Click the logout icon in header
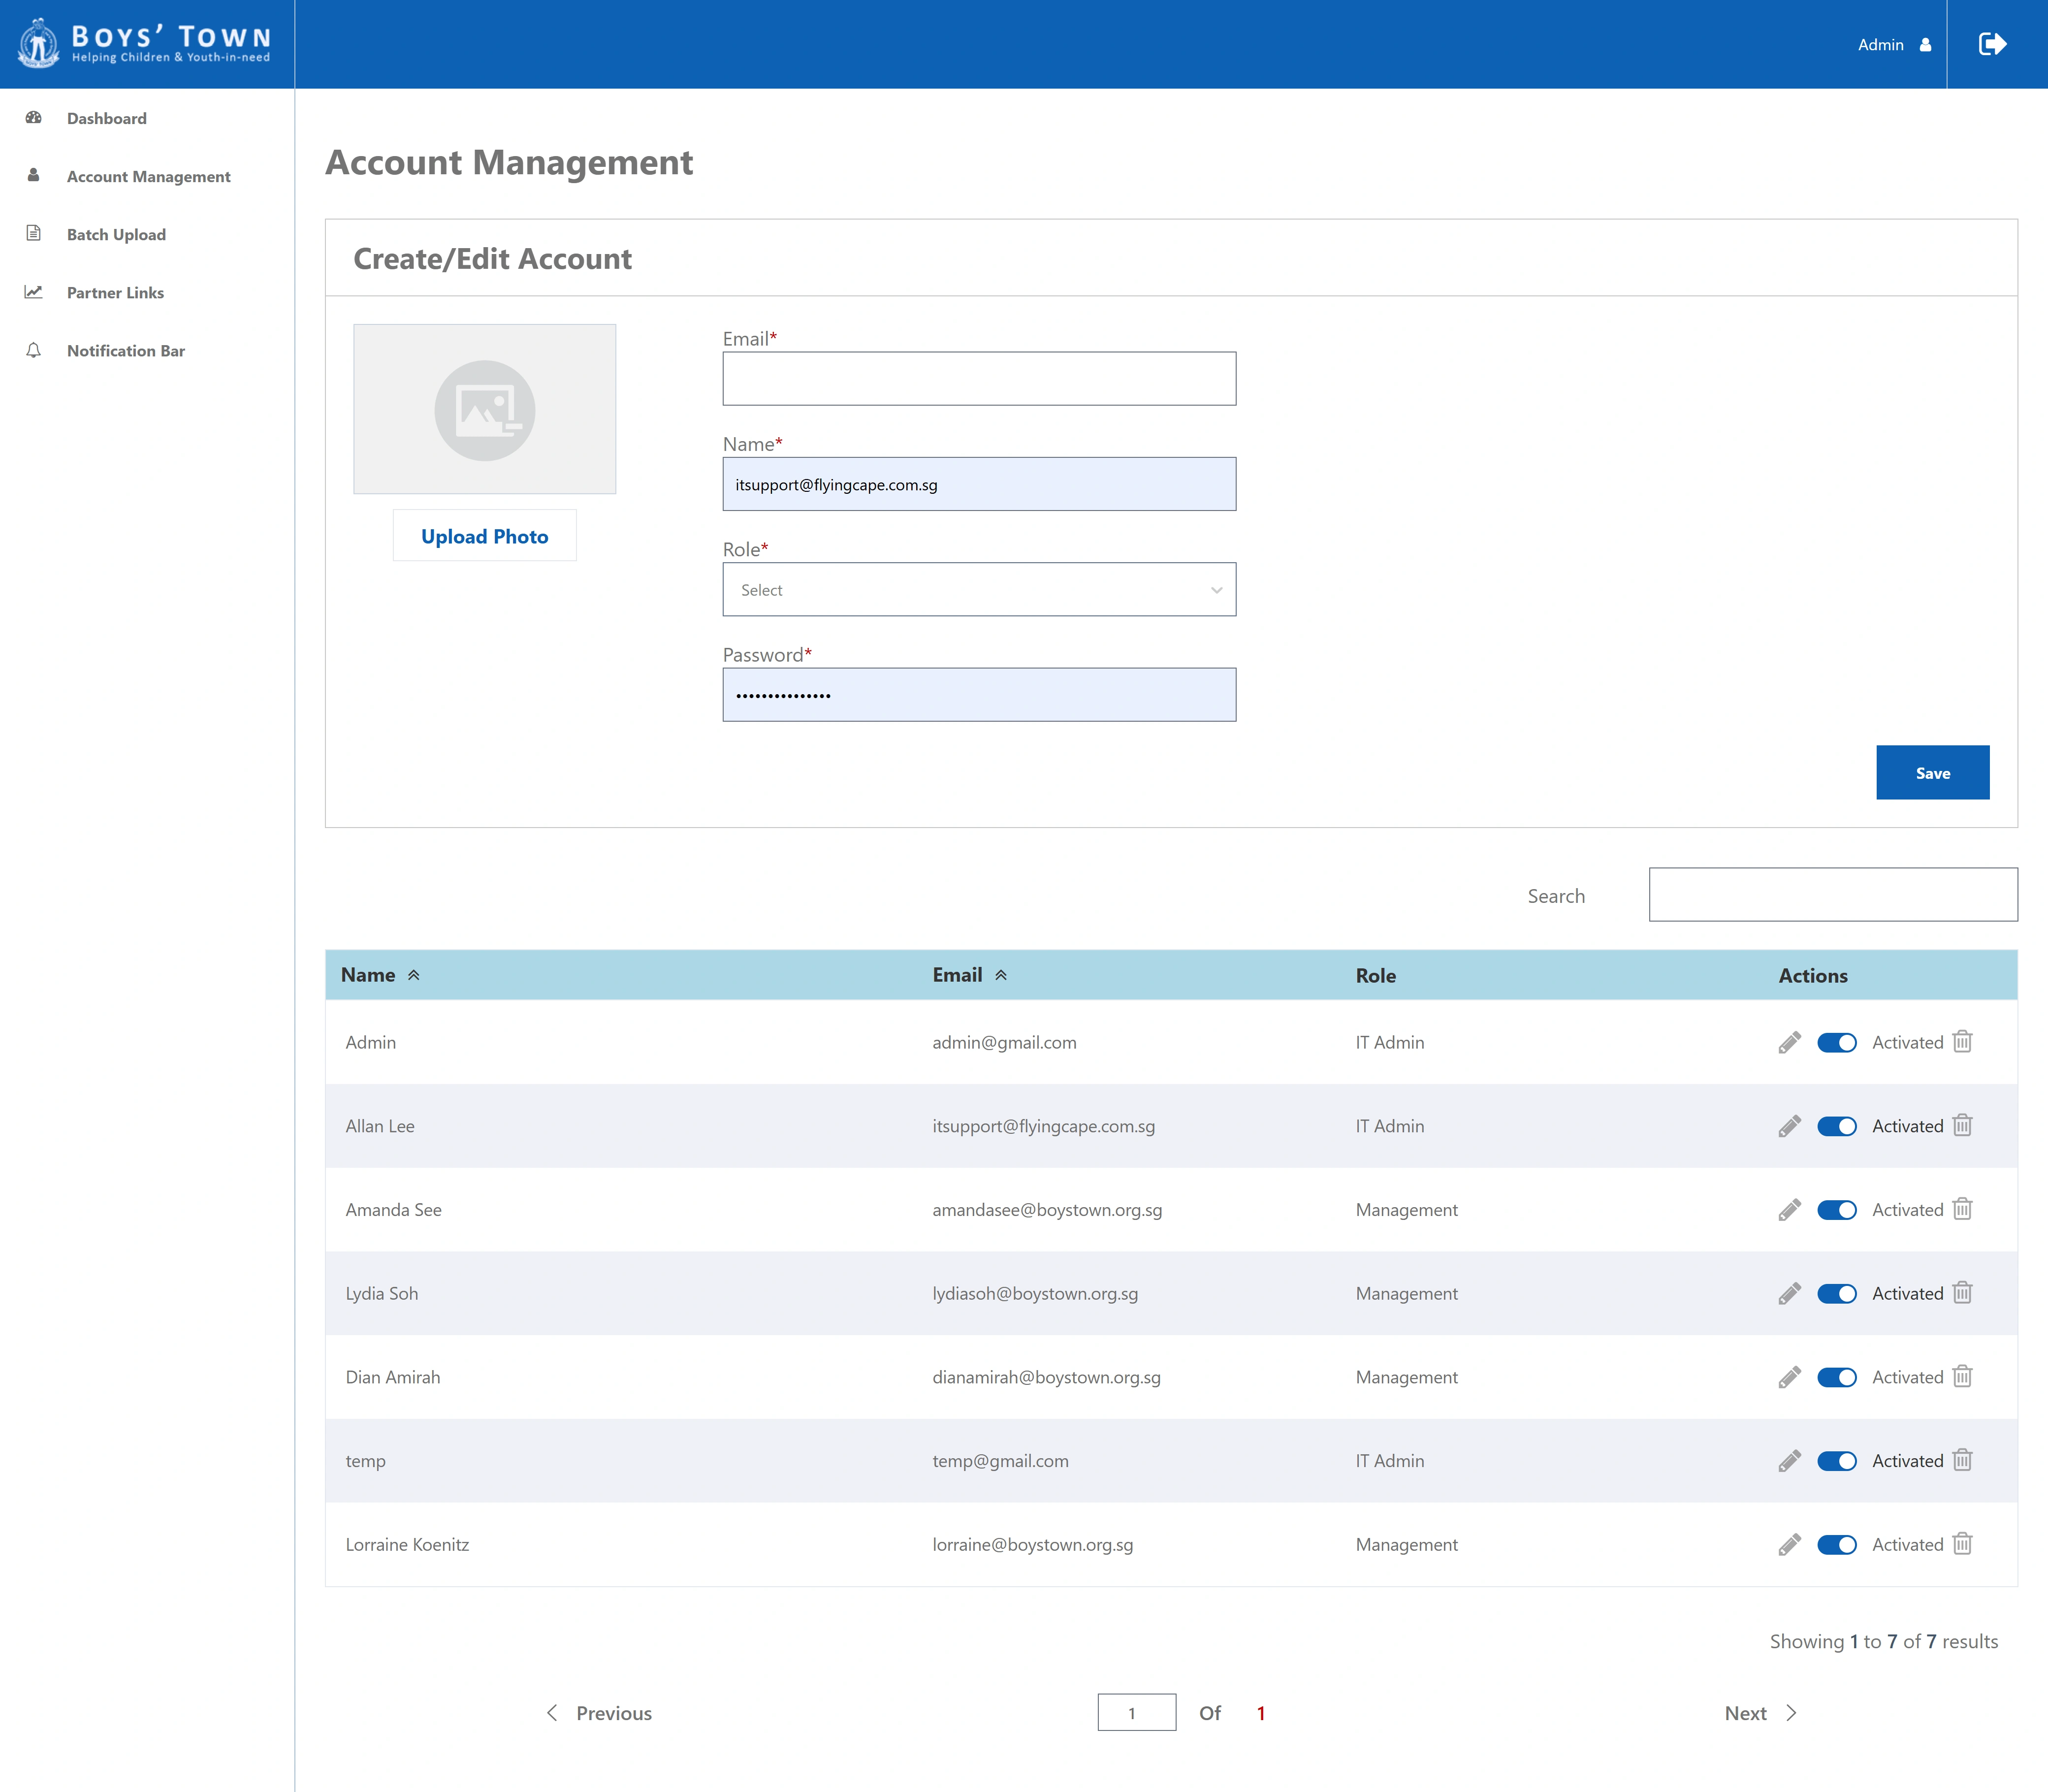 (1992, 44)
